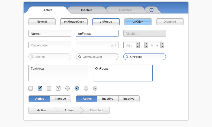Image resolution: width=212 pixels, height=127 pixels.
Task: Select Inactive in two-segment toggle
Action: [60, 99]
